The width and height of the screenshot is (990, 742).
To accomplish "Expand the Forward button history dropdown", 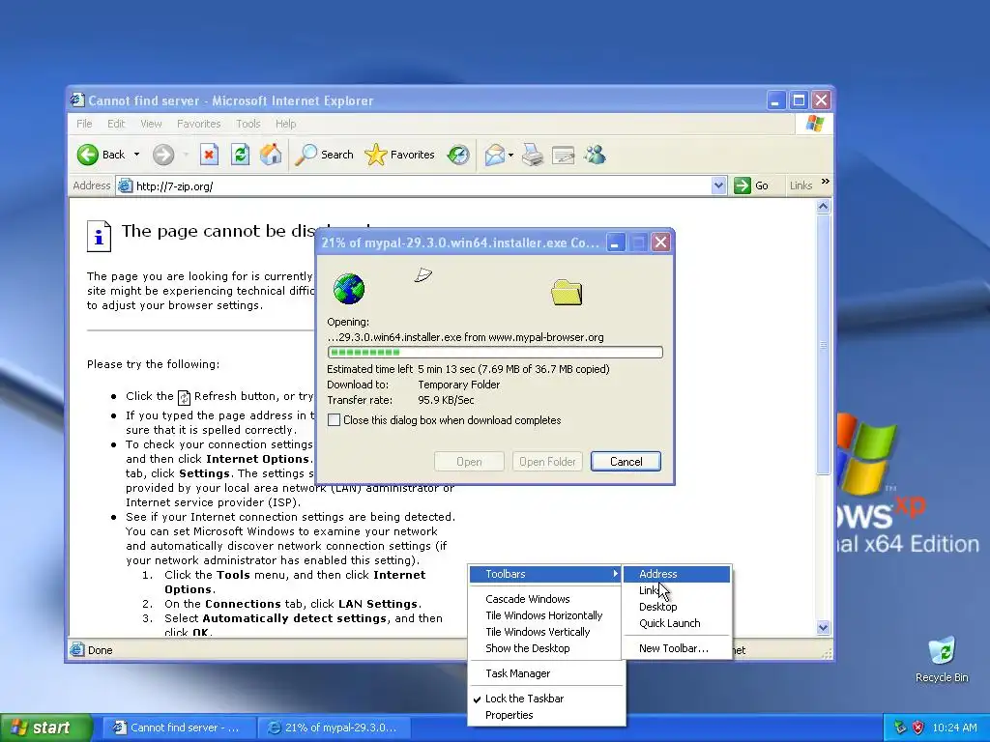I will [186, 155].
